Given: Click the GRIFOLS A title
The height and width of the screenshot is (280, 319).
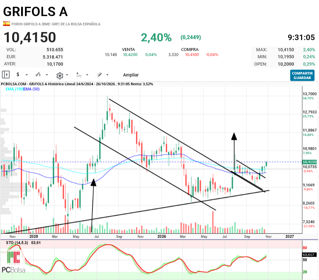Looking at the screenshot, I should coord(35,12).
